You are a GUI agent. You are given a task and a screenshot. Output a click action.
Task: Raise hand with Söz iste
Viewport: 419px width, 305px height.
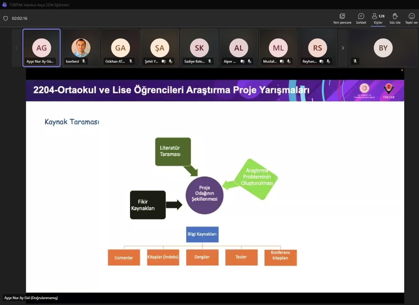click(395, 16)
